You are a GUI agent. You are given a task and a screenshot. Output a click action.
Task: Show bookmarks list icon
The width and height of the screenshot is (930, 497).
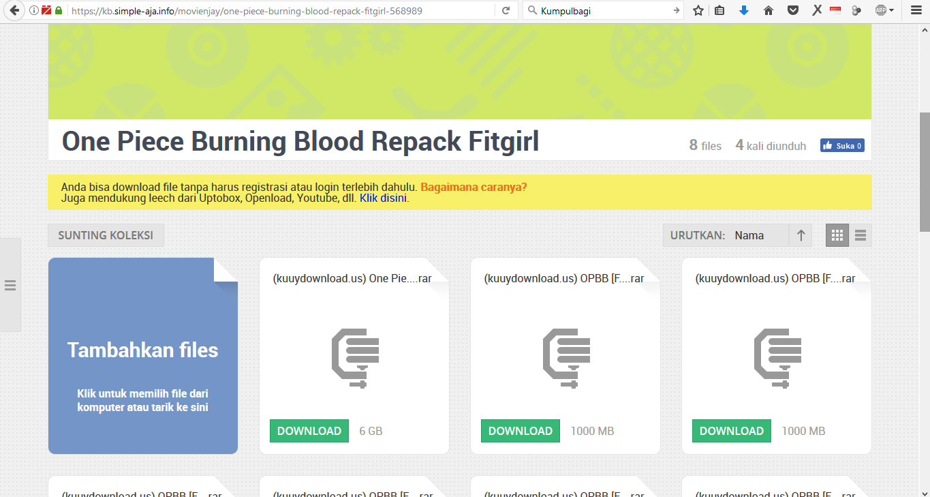[719, 11]
